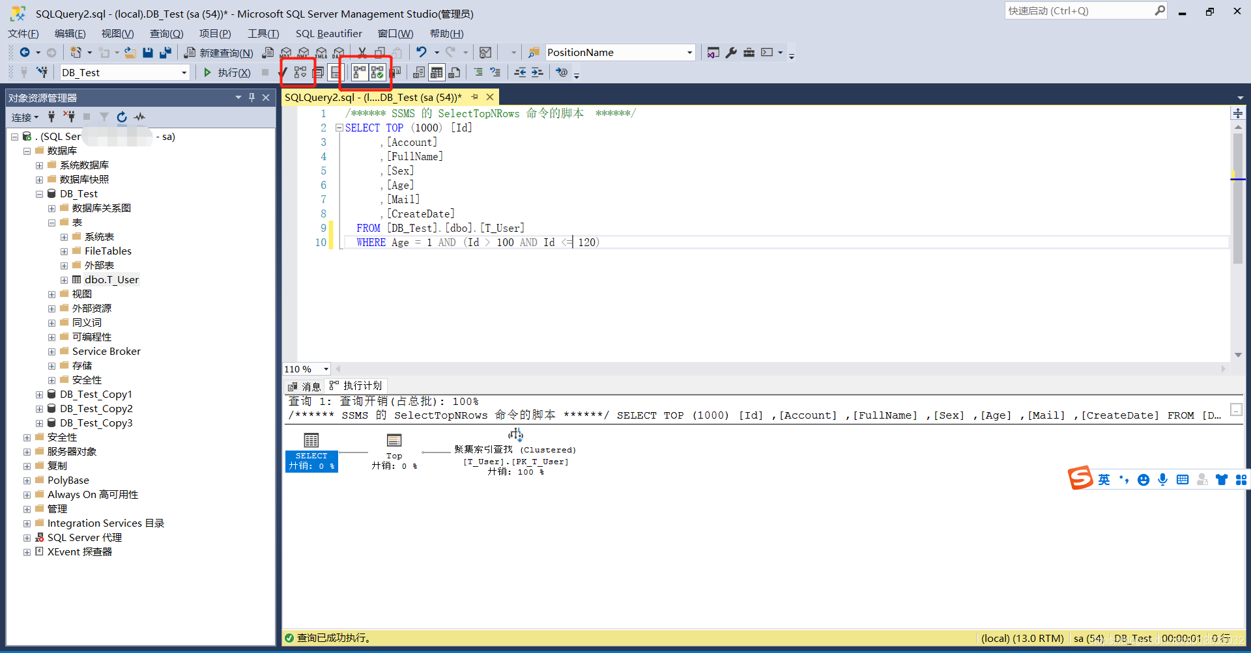Click the wrench Properties icon
The image size is (1251, 653).
[x=731, y=52]
